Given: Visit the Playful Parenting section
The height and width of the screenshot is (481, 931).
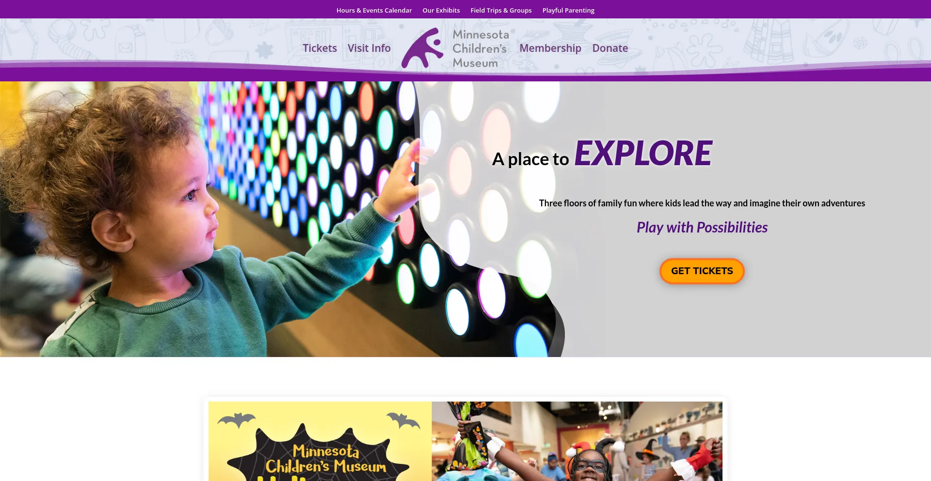Looking at the screenshot, I should 568,10.
